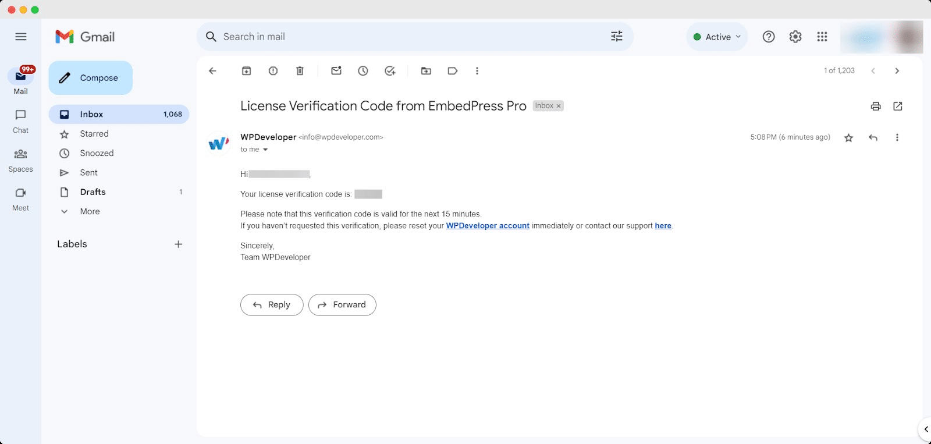Click the Labels heading in sidebar
This screenshot has height=444, width=931.
pos(72,244)
